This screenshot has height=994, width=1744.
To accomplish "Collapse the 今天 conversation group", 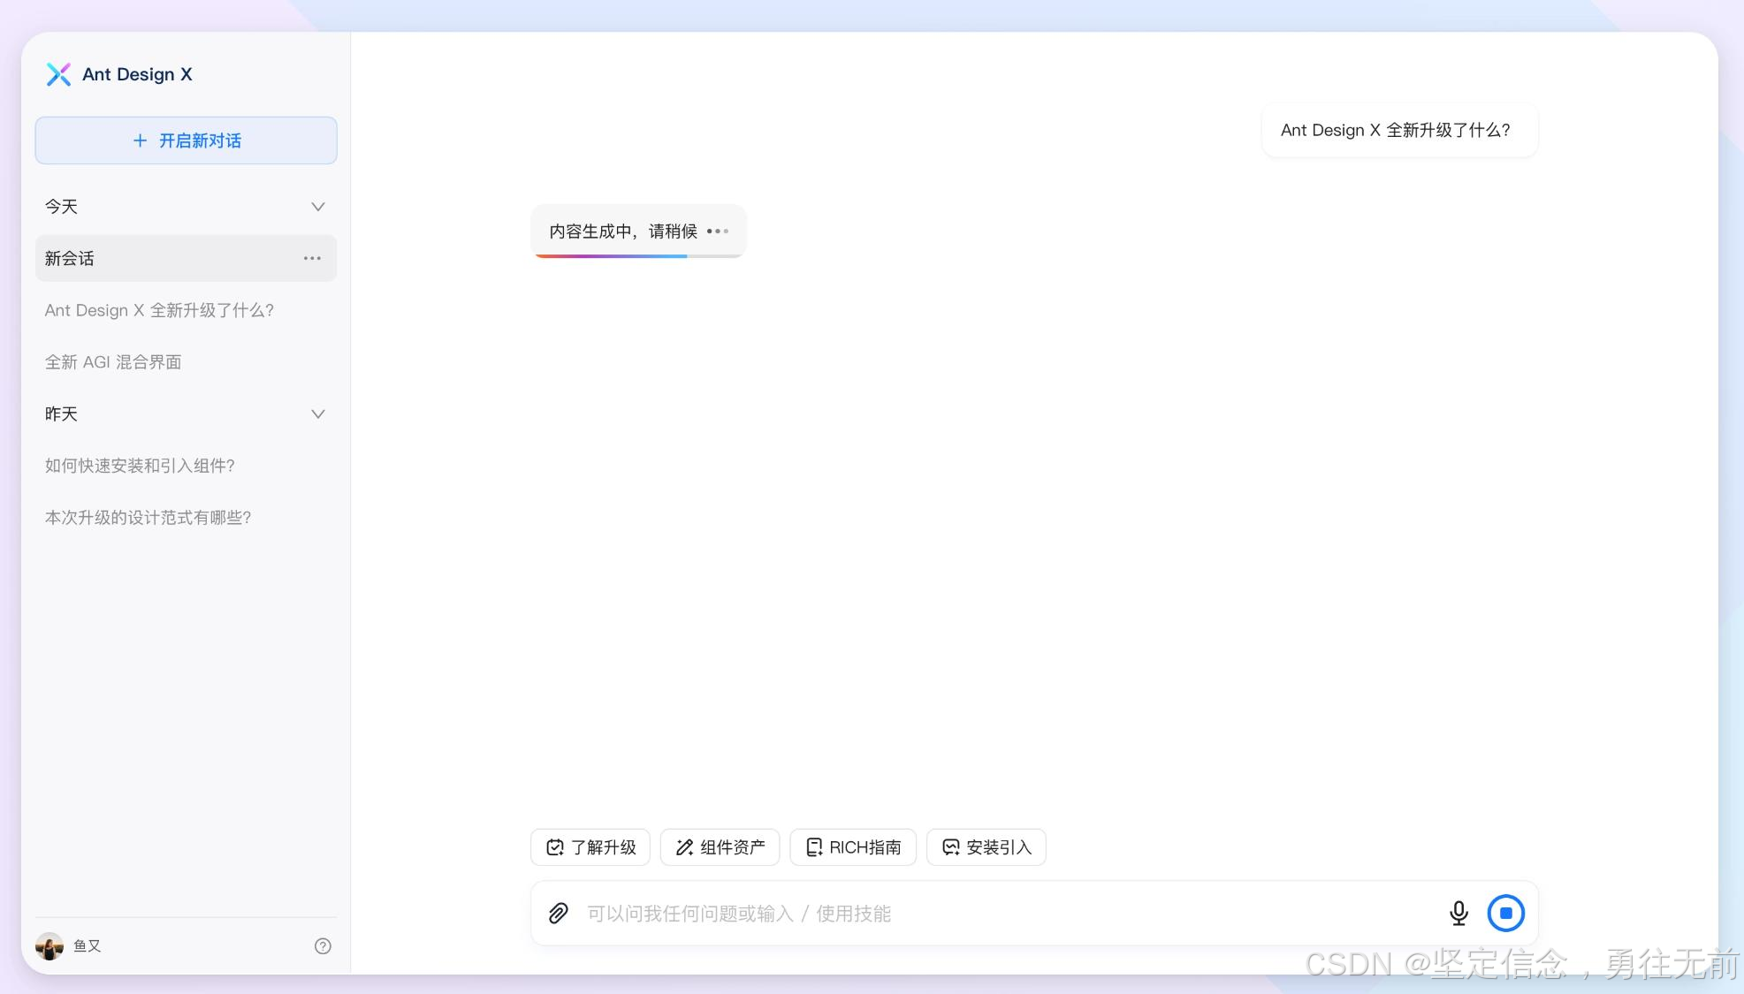I will click(x=318, y=207).
